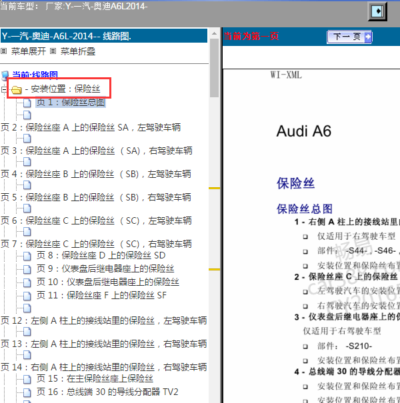Click scroll-up arrow of the tree panel
400x403 pixels.
(x=214, y=33)
